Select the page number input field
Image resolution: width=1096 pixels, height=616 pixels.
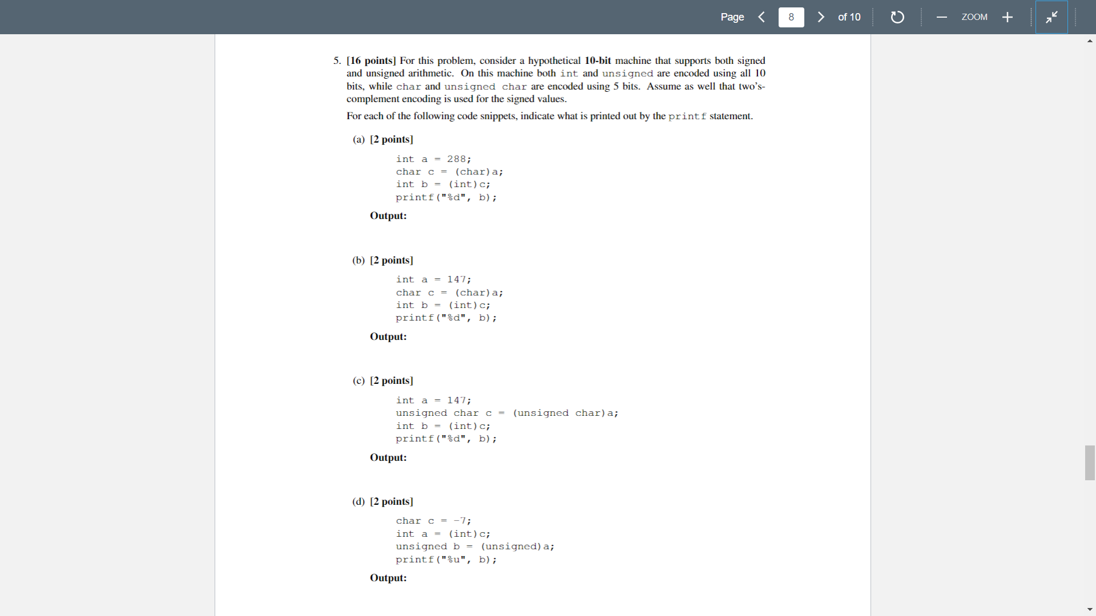791,17
